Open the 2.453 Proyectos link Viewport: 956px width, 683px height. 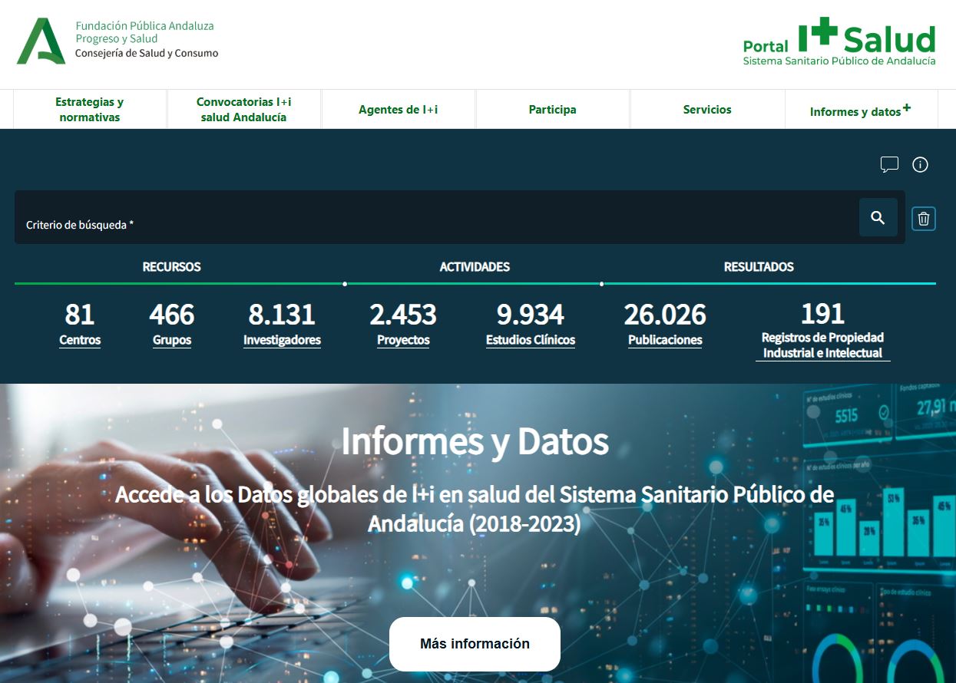[403, 340]
